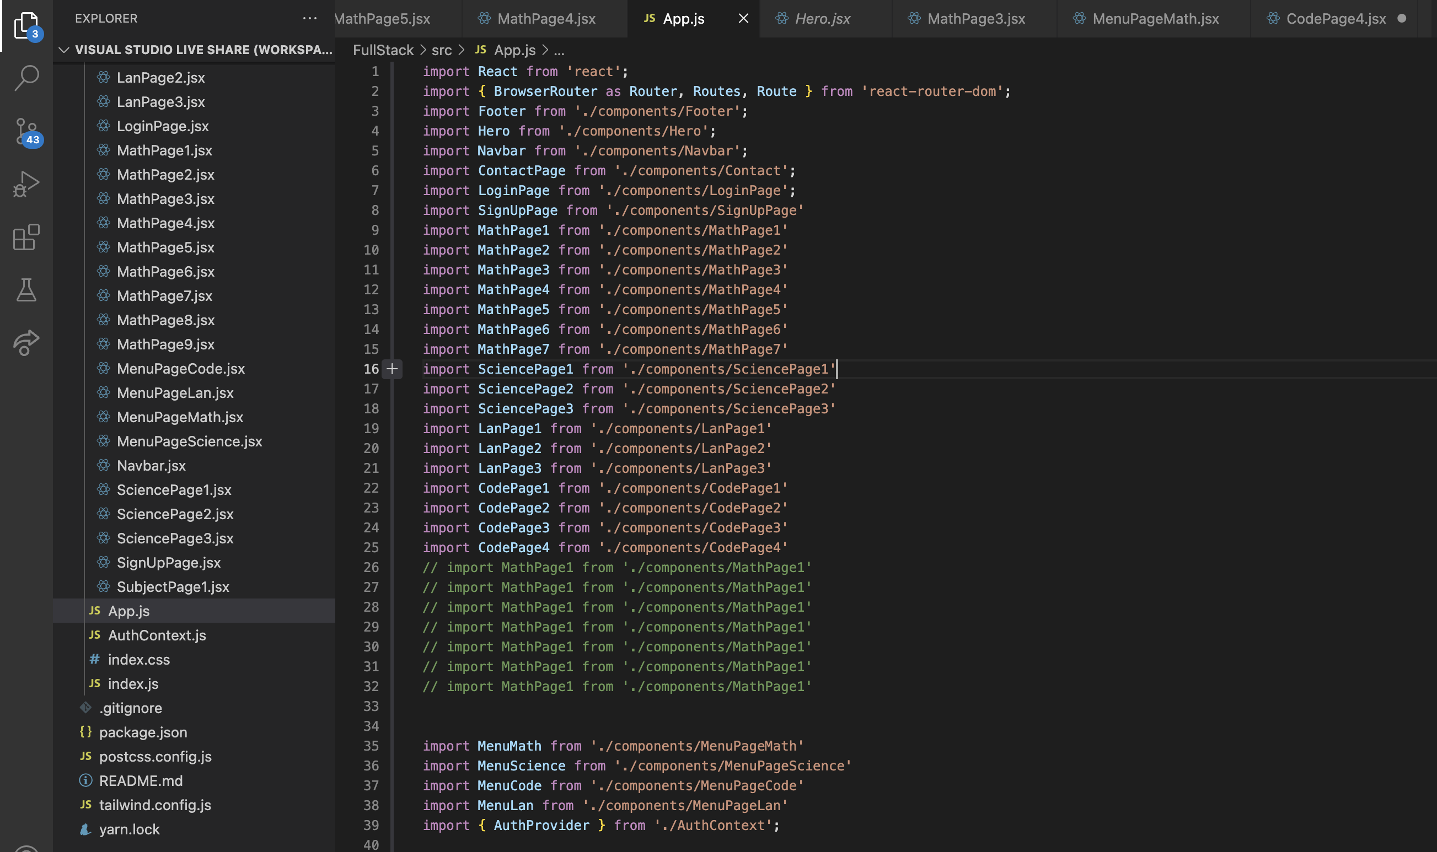The height and width of the screenshot is (852, 1437).
Task: Open the Extensions view
Action: 26,237
